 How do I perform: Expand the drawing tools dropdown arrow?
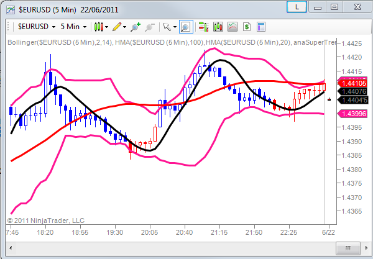tap(125, 27)
